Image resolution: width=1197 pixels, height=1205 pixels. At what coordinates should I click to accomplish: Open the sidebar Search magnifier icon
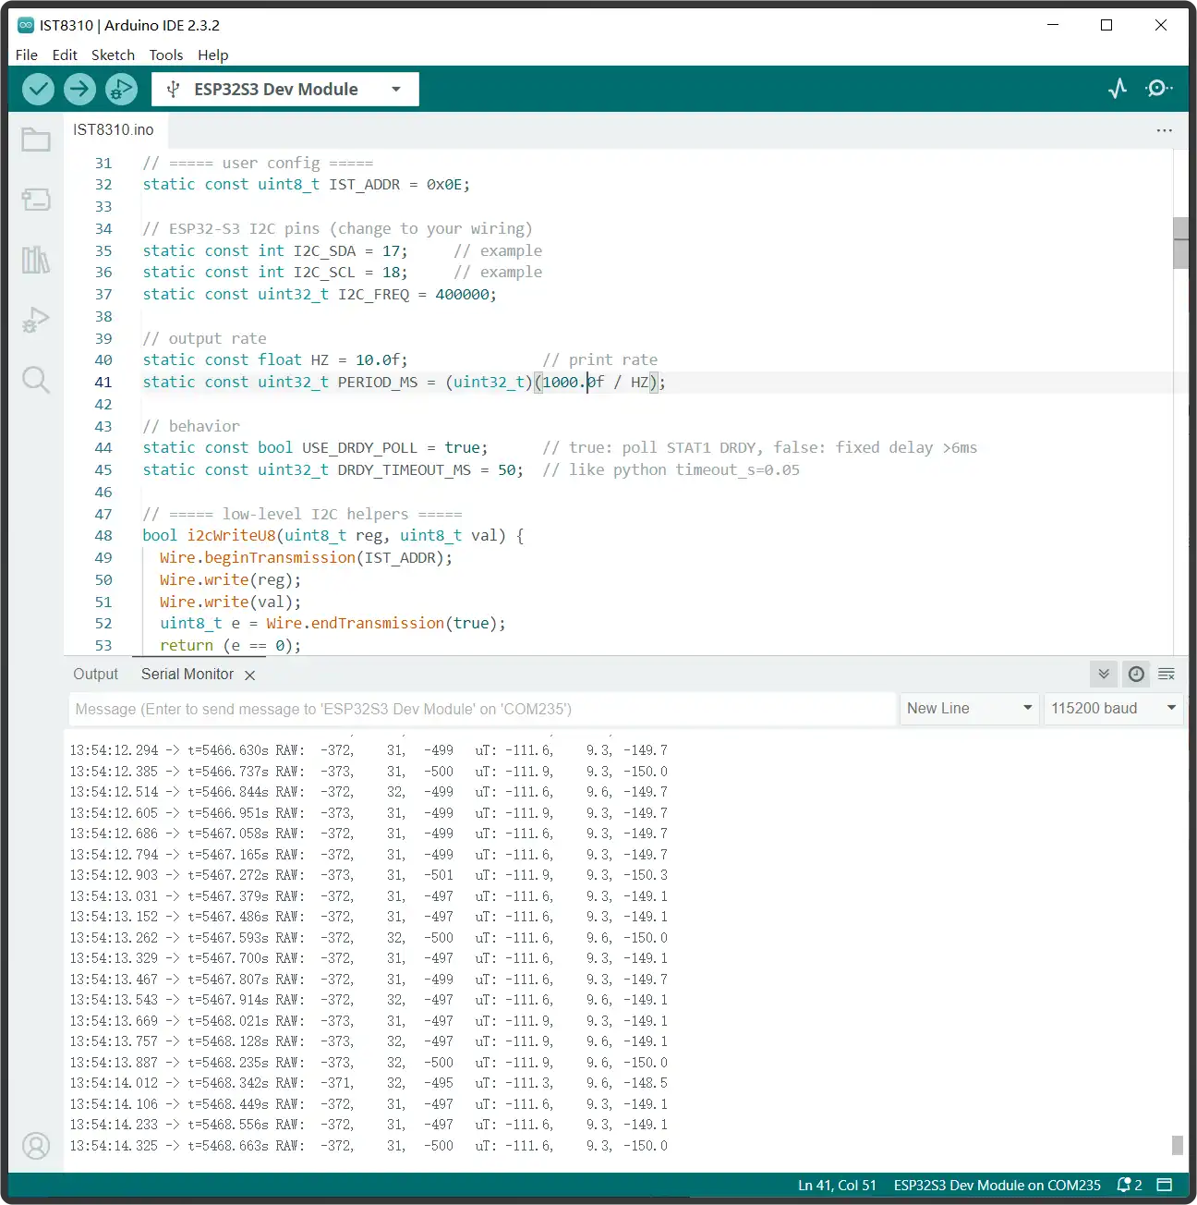36,380
